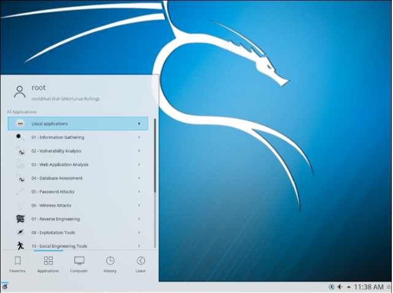Open 01 - Information Gathering category
The width and height of the screenshot is (393, 293).
(78, 137)
